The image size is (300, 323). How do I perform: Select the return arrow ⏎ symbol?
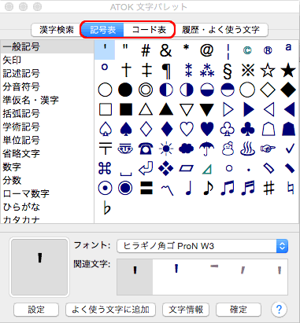point(146,168)
